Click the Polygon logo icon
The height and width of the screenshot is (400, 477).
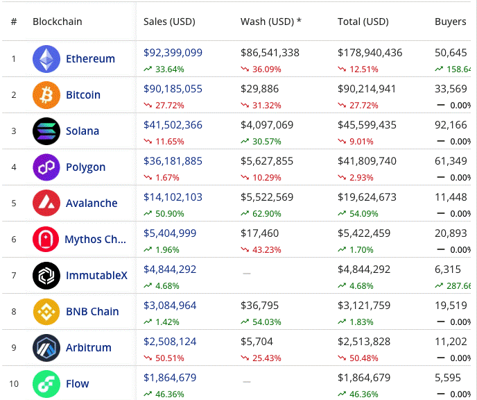pos(46,167)
